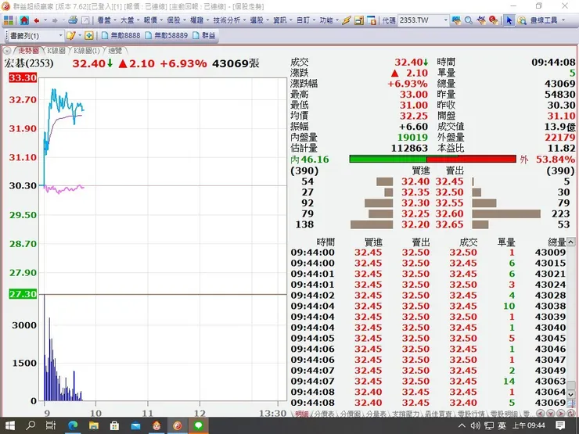Viewport: 579px width, 434px height.
Task: Click the taskbar clock 上午 09:44
Action: pyautogui.click(x=529, y=426)
